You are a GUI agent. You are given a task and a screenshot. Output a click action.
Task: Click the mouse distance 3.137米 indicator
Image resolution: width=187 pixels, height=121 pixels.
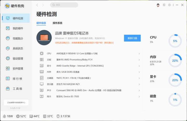(x=63, y=116)
